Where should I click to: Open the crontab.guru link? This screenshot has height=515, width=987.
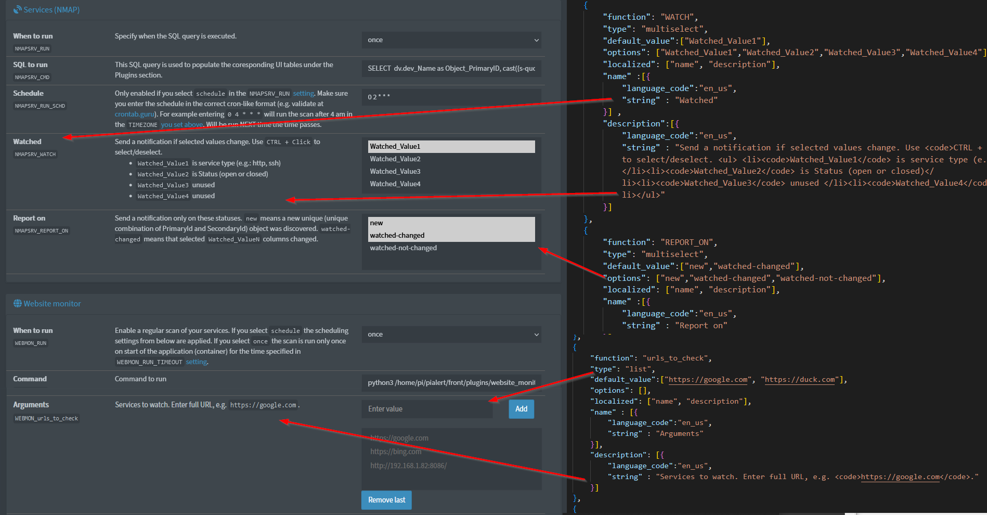coord(134,114)
